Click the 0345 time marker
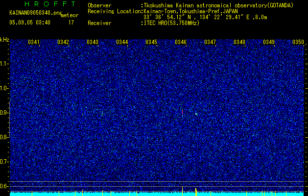 151,42
